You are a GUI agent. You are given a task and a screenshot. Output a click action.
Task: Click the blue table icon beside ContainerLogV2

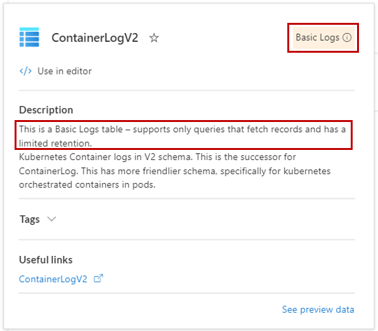(x=29, y=37)
